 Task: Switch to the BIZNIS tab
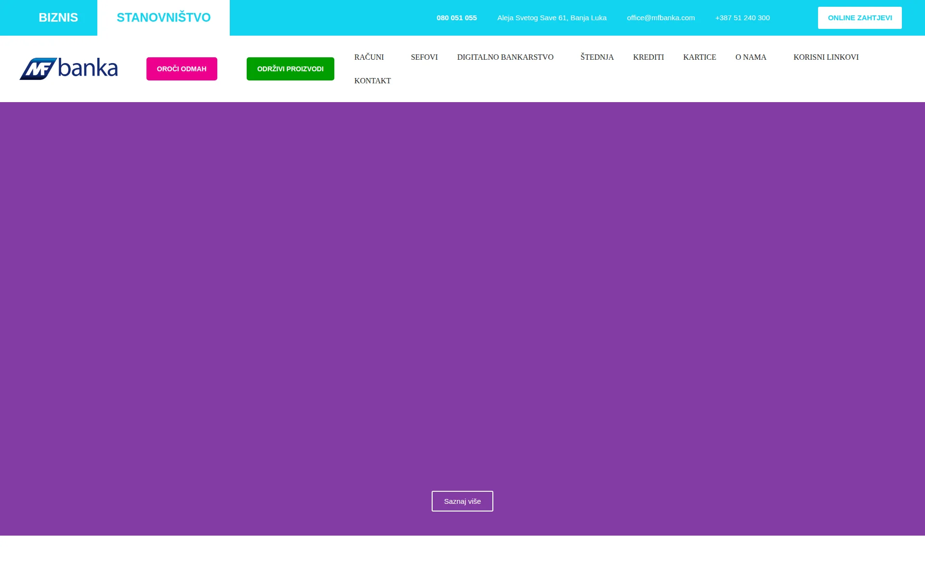coord(58,18)
